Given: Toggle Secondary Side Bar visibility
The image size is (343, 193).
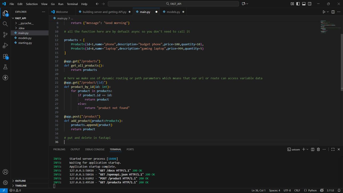Looking at the screenshot, I should [310, 4].
